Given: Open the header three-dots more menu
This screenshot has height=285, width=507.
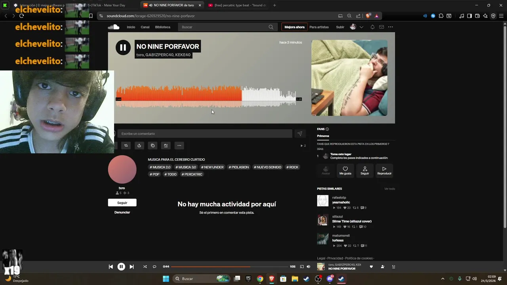Looking at the screenshot, I should [x=391, y=27].
